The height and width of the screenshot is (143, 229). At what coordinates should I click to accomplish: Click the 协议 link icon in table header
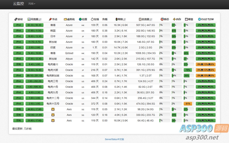click(x=16, y=19)
